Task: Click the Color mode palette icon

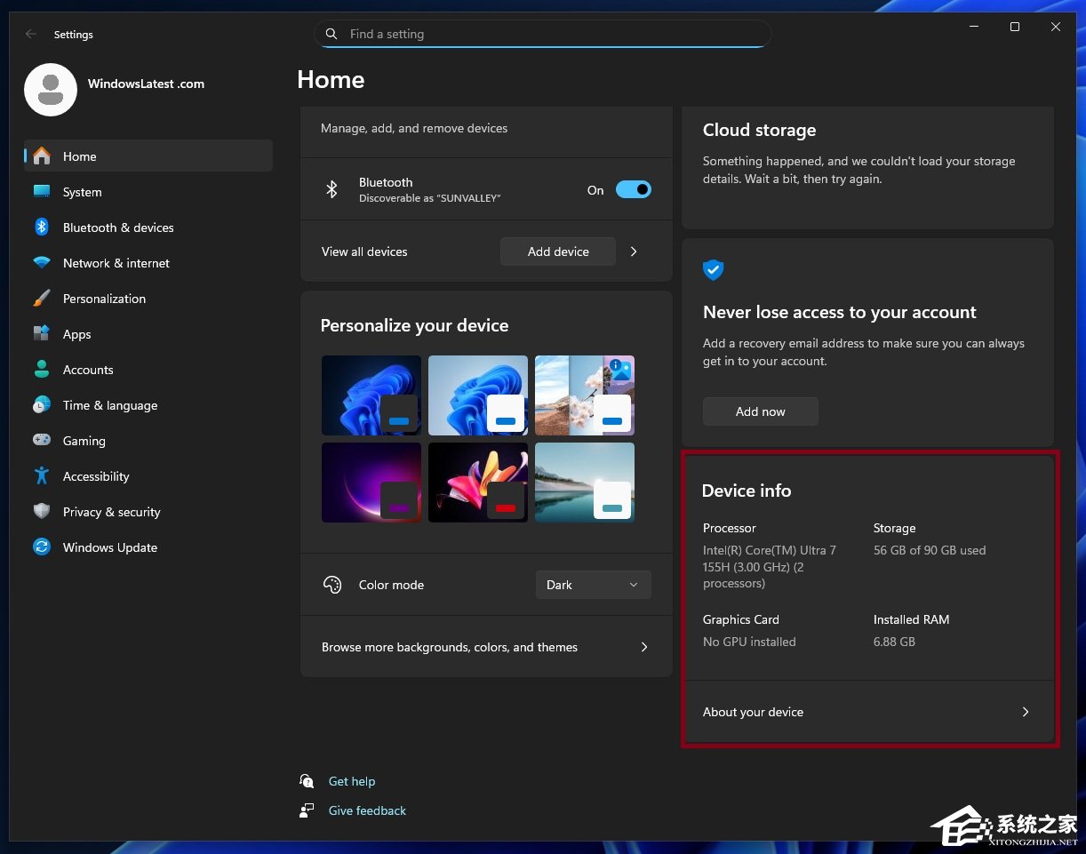Action: pyautogui.click(x=332, y=585)
